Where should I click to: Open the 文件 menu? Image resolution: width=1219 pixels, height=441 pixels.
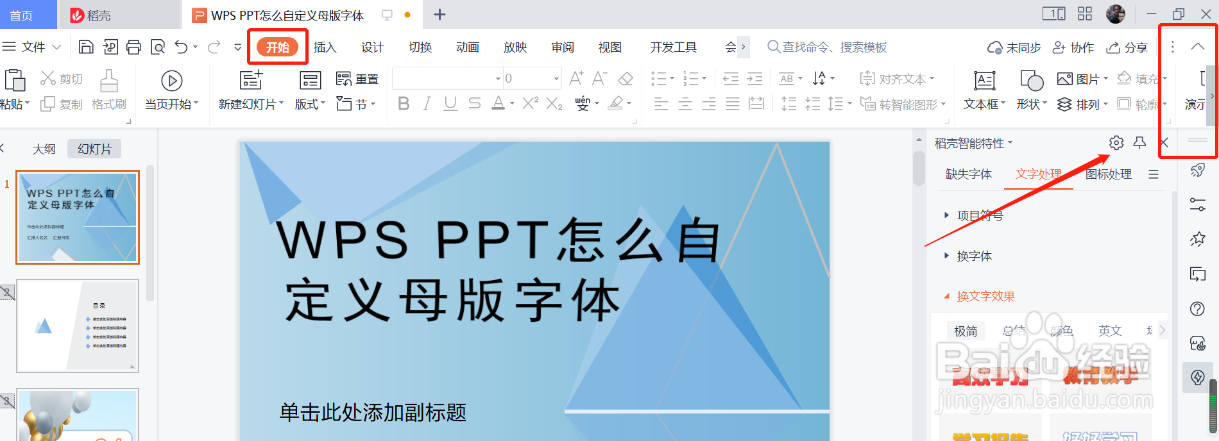pyautogui.click(x=33, y=47)
